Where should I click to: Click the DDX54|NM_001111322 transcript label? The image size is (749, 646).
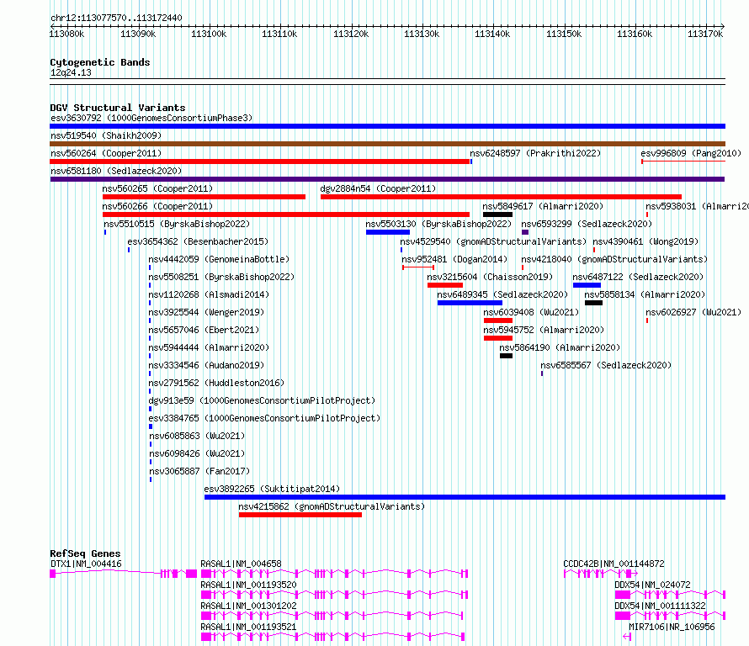[x=660, y=606]
